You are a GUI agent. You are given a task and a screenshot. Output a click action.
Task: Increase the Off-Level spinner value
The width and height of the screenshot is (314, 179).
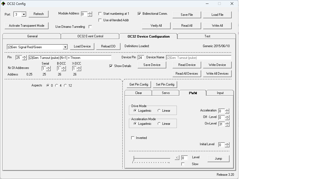[x=227, y=116]
